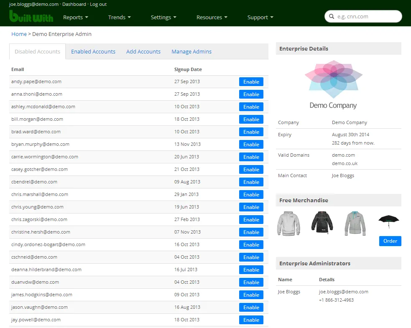
Task: Open the Support dropdown menu
Action: pos(260,17)
